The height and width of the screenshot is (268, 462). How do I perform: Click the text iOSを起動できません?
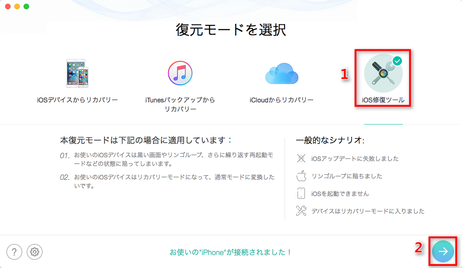[340, 194]
